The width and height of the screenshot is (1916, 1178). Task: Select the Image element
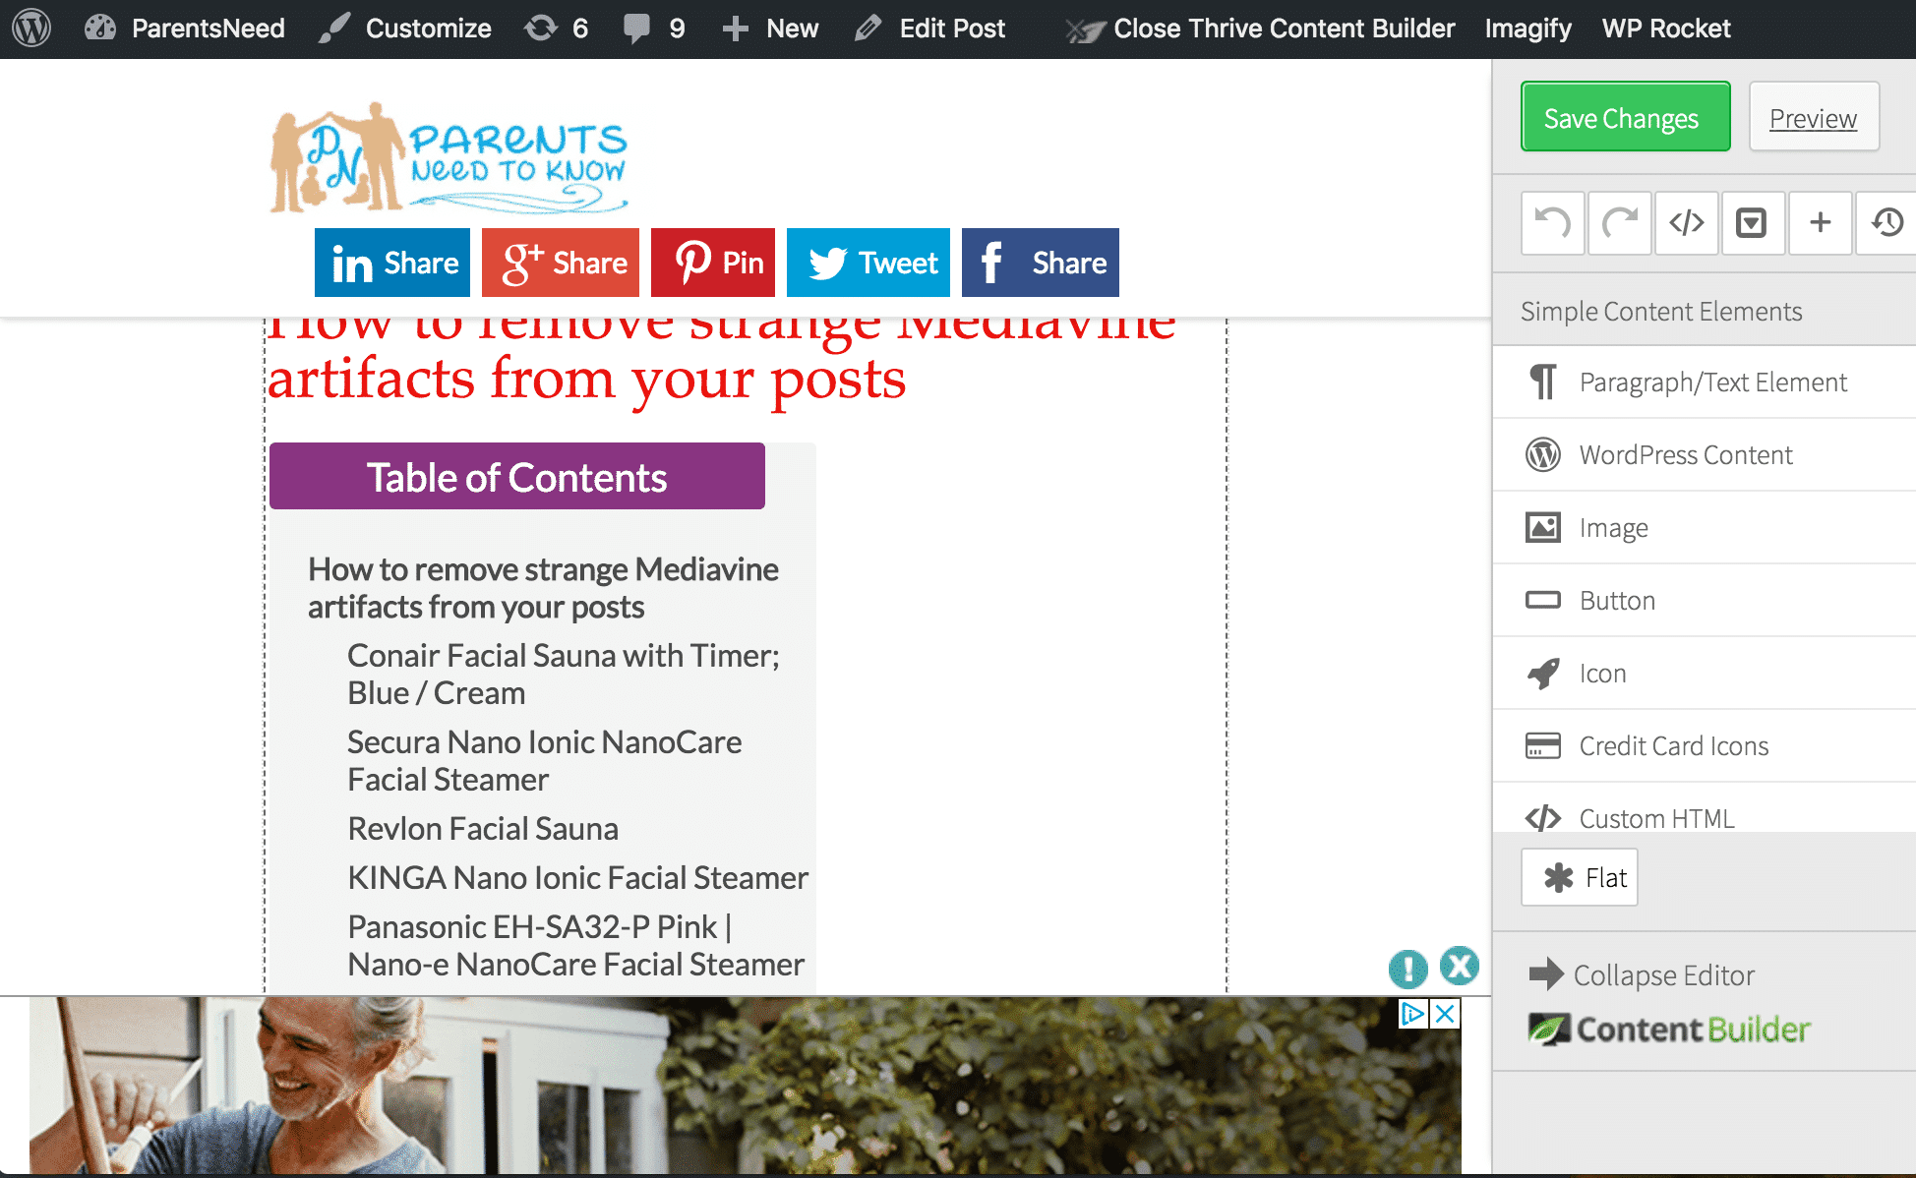pyautogui.click(x=1705, y=527)
